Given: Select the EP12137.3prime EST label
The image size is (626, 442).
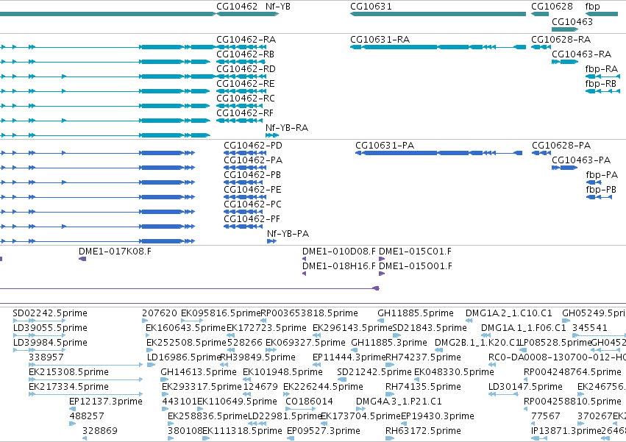Looking at the screenshot, I should coord(106,402).
